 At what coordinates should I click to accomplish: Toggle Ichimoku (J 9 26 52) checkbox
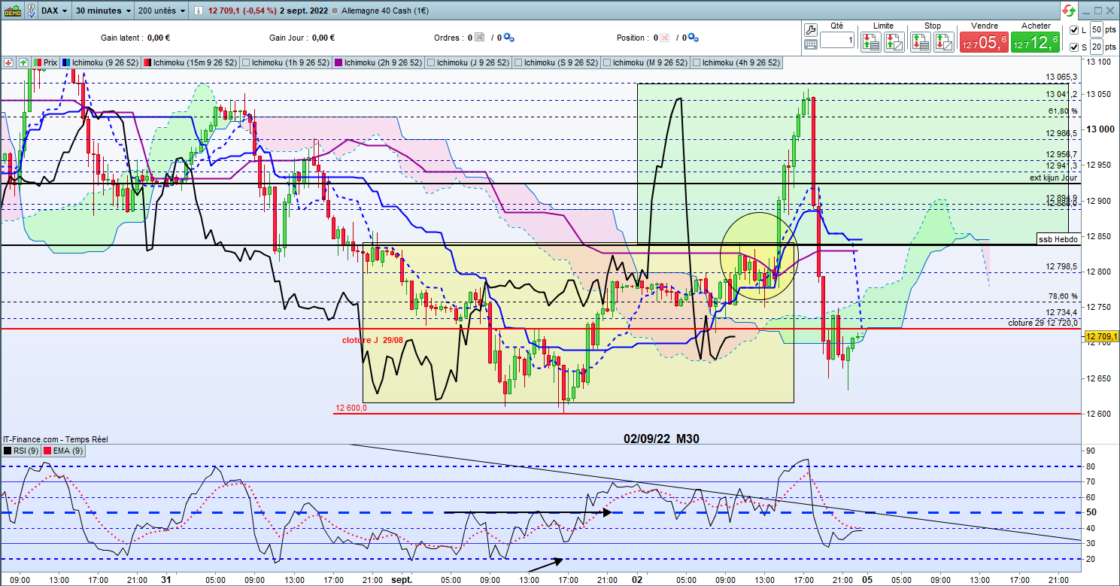point(431,62)
